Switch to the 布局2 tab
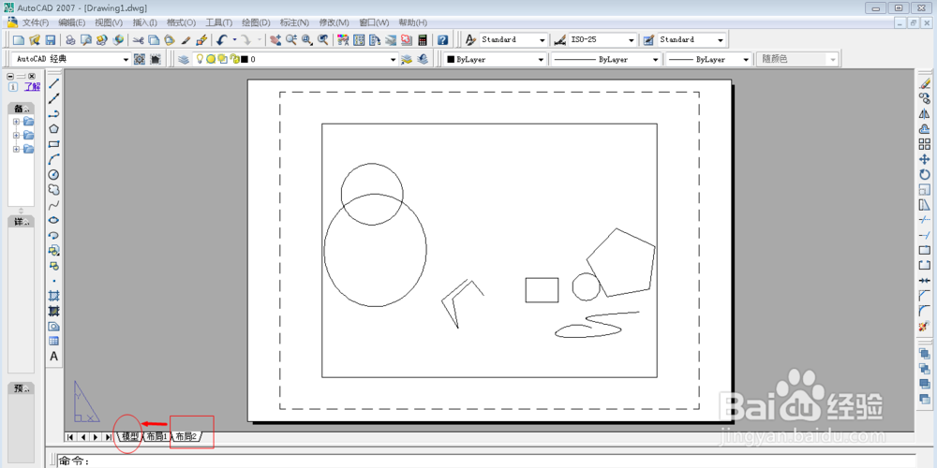Screen dimensions: 937x468 (186, 437)
